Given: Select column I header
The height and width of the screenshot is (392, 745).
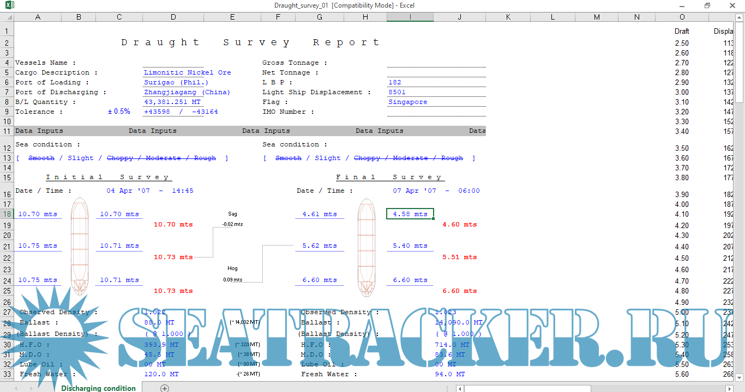Looking at the screenshot, I should point(410,17).
